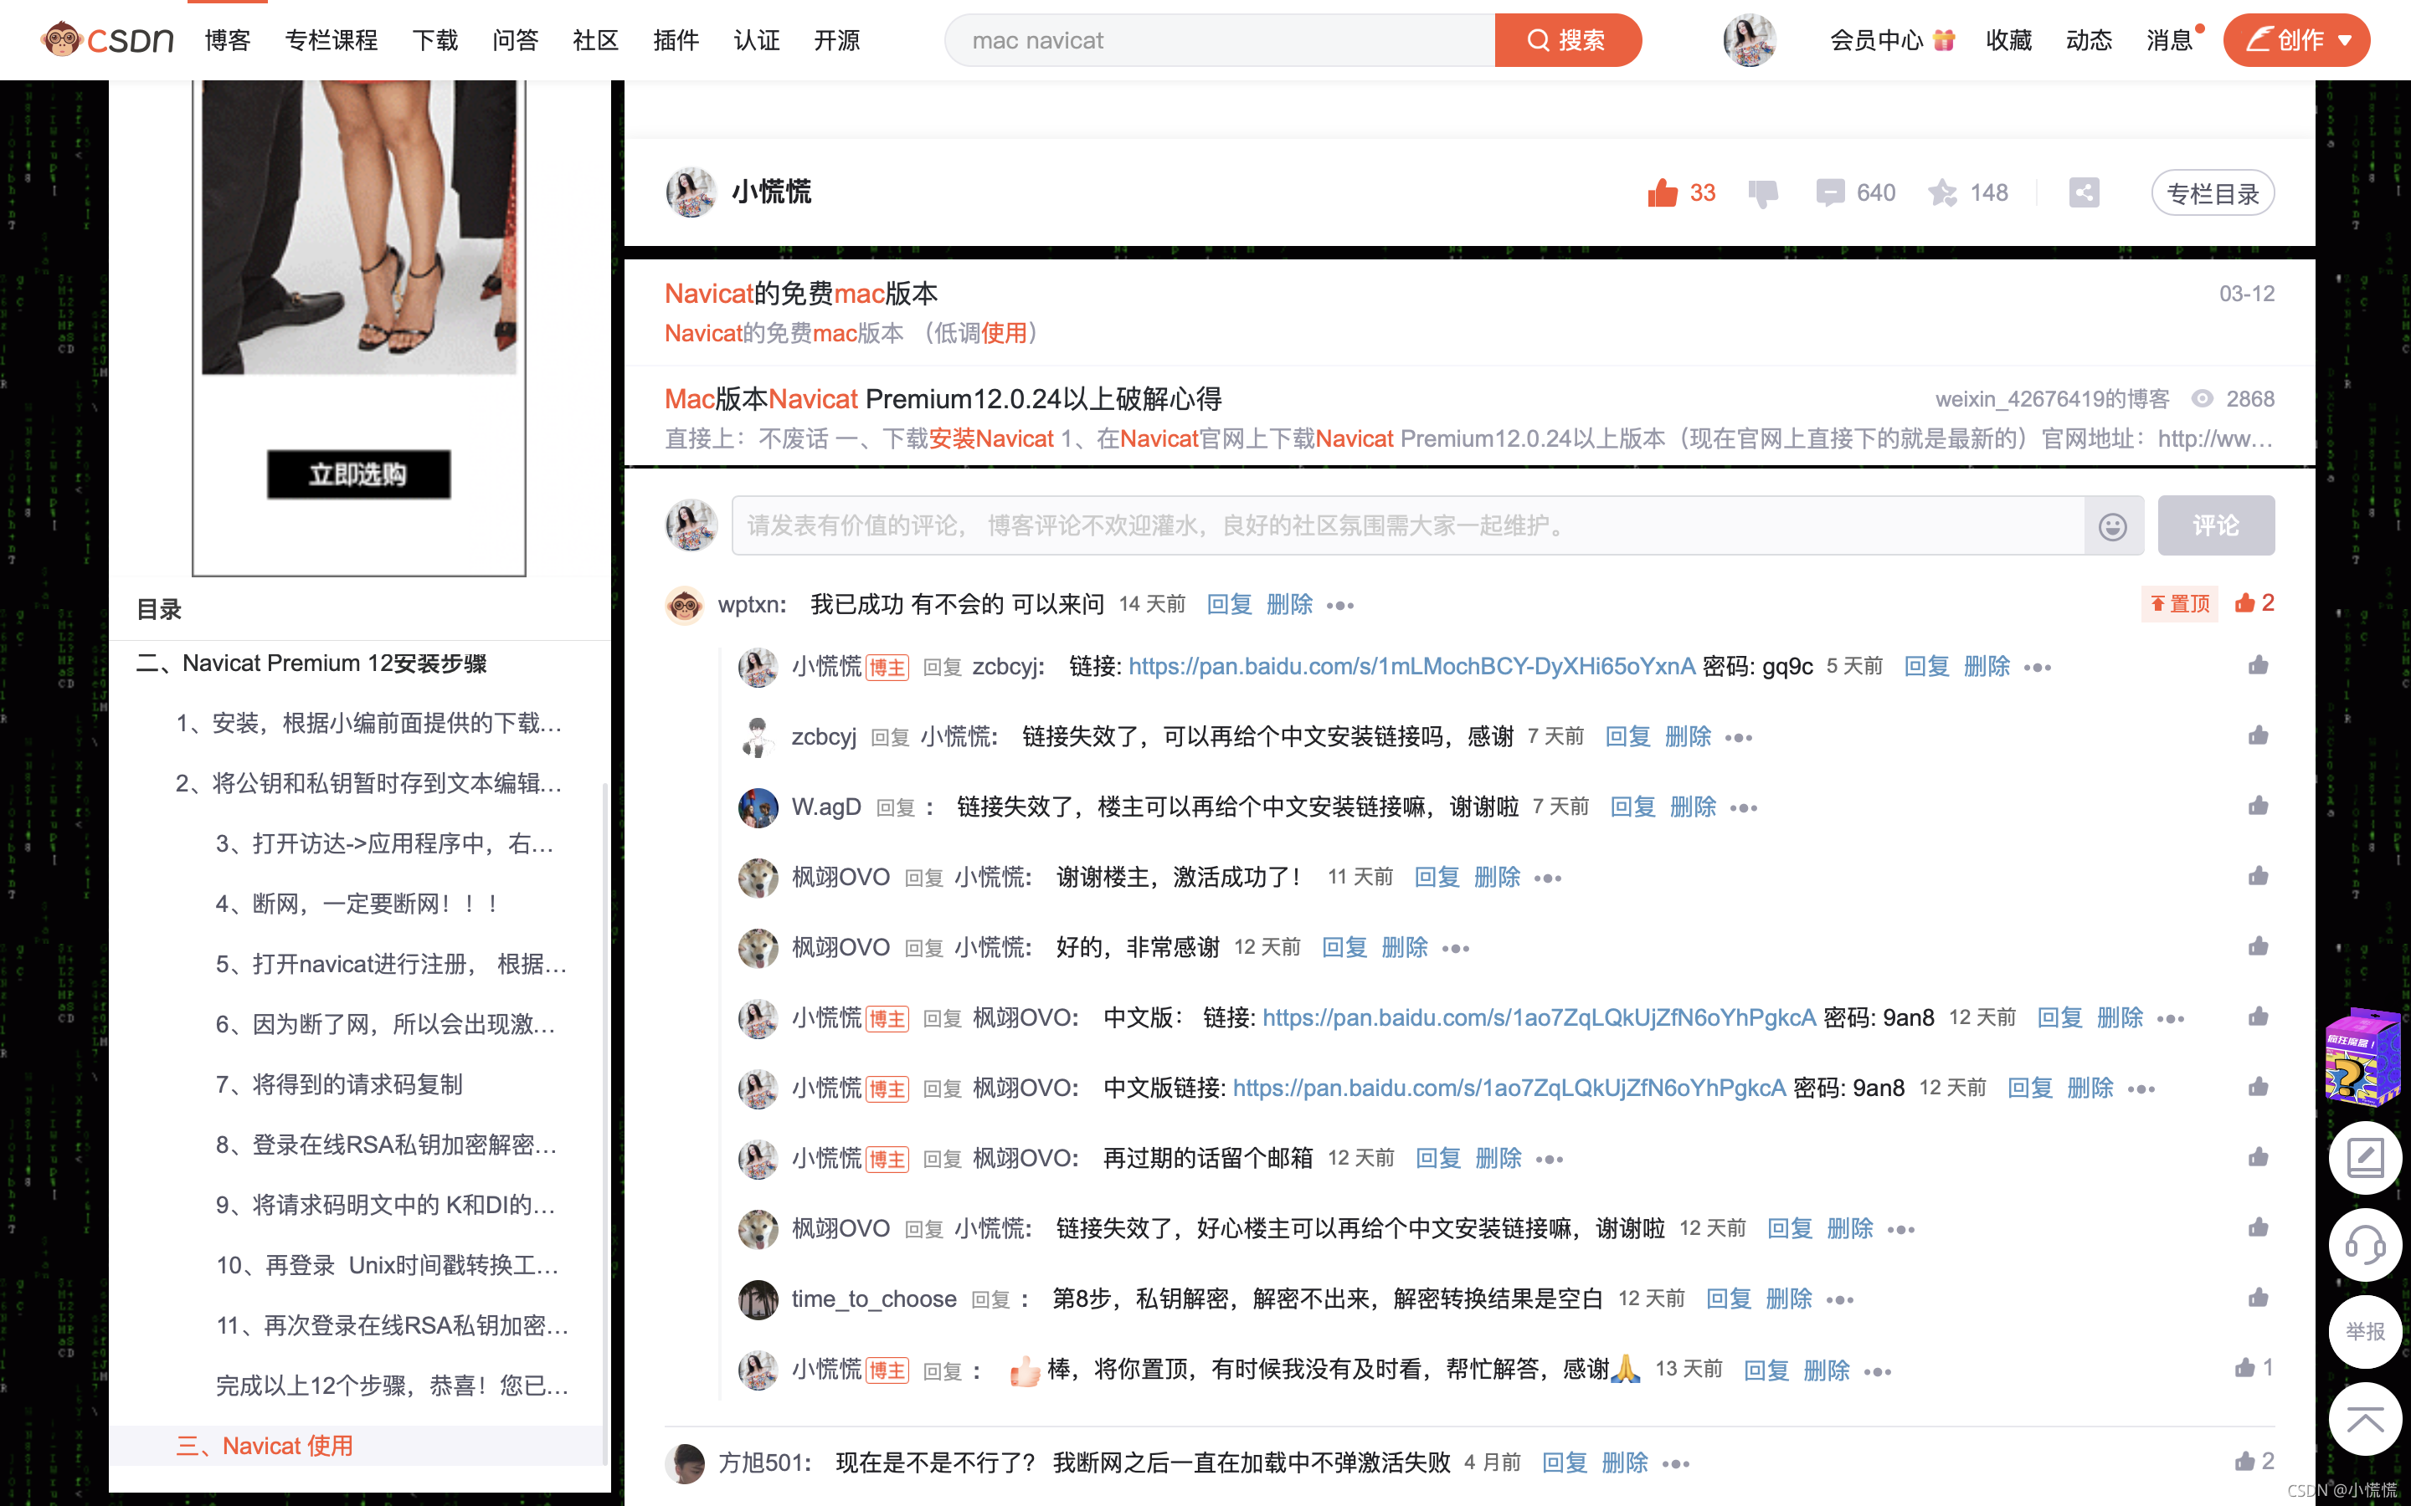Click the thumbs-down dislike icon
This screenshot has width=2411, height=1506.
click(1762, 193)
